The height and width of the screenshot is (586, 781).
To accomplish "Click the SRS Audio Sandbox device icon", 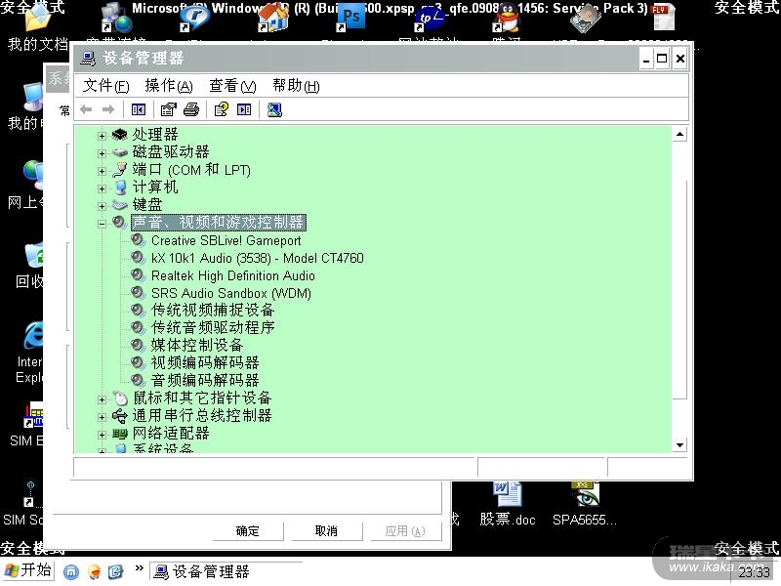I will point(138,292).
